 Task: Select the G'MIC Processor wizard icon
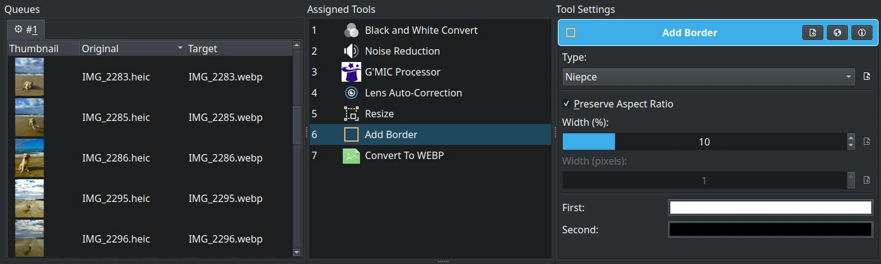point(351,72)
